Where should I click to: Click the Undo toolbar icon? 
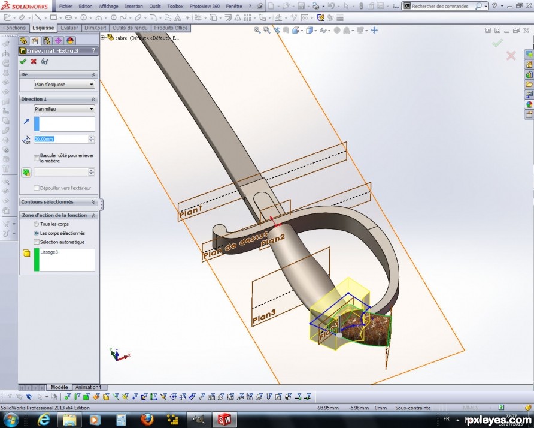pos(330,6)
